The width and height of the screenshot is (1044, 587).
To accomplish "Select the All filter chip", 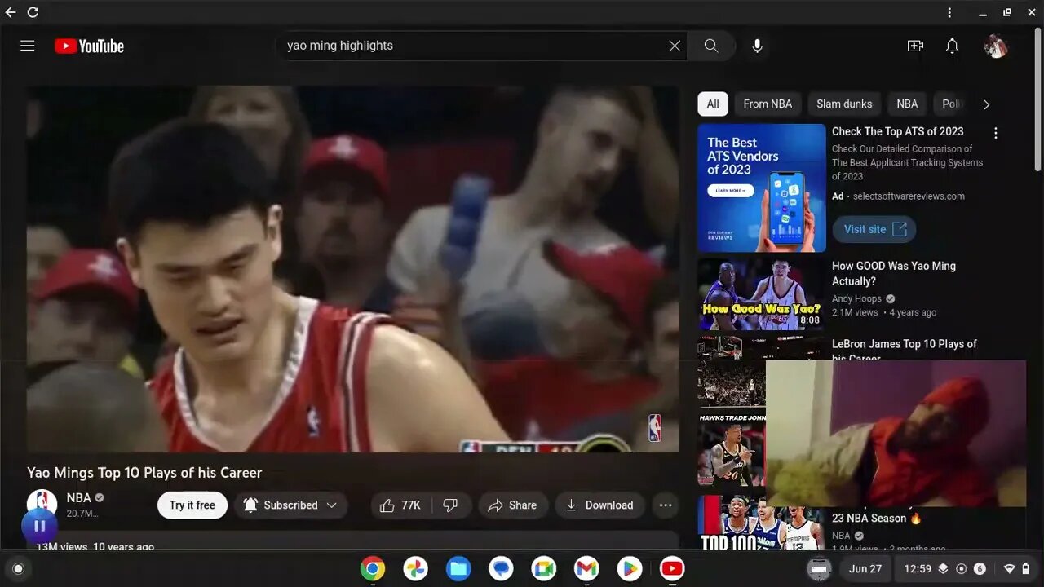I will click(x=713, y=104).
